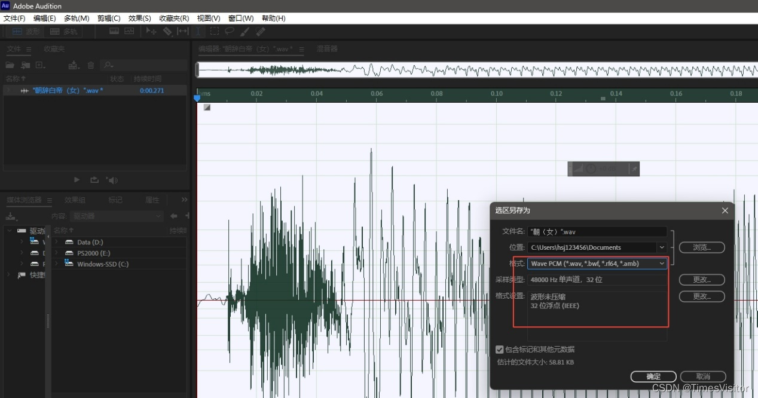The height and width of the screenshot is (398, 758).
Task: Open the 窗口(W) menu
Action: pos(241,19)
